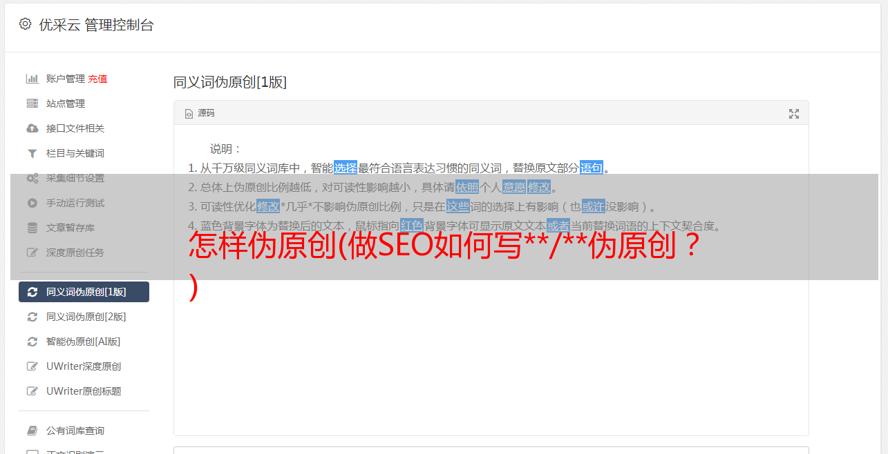This screenshot has height=454, width=888.
Task: Open 同义词伪原创[1版] menu item
Action: pos(84,292)
